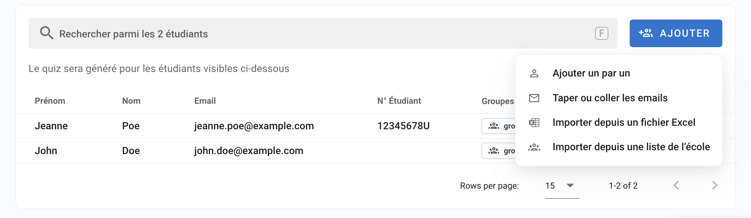The width and height of the screenshot is (751, 218).
Task: Choose "Importer depuis une liste de l'école"
Action: point(631,147)
